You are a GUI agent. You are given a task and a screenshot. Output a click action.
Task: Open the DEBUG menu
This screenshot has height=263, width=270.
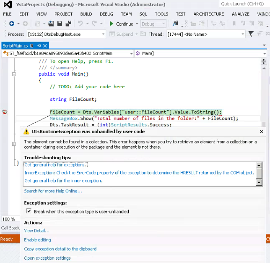106,14
